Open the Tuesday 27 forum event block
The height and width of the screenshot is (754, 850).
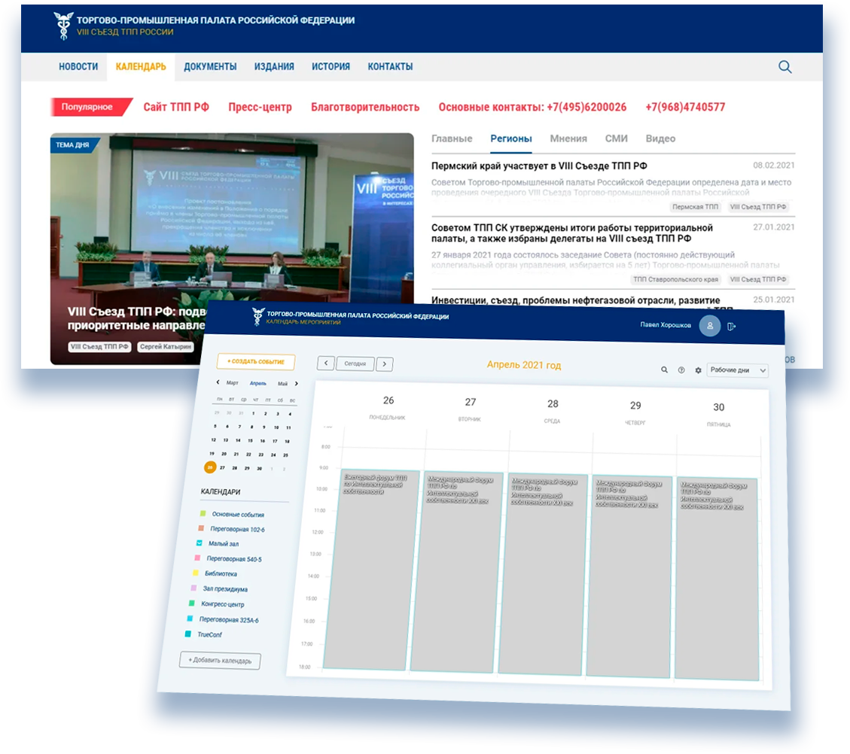(456, 573)
